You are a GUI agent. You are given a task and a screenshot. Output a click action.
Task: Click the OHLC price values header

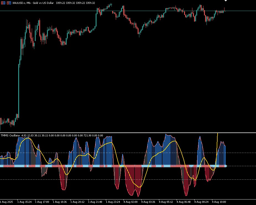coord(75,3)
